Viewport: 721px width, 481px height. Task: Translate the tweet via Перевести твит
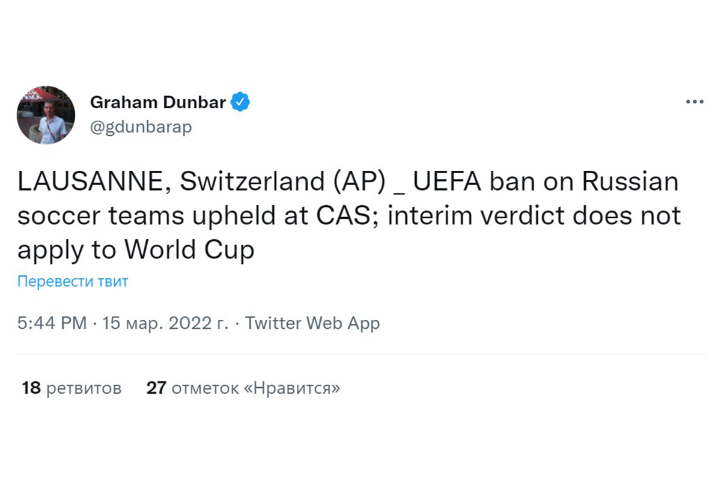[72, 281]
